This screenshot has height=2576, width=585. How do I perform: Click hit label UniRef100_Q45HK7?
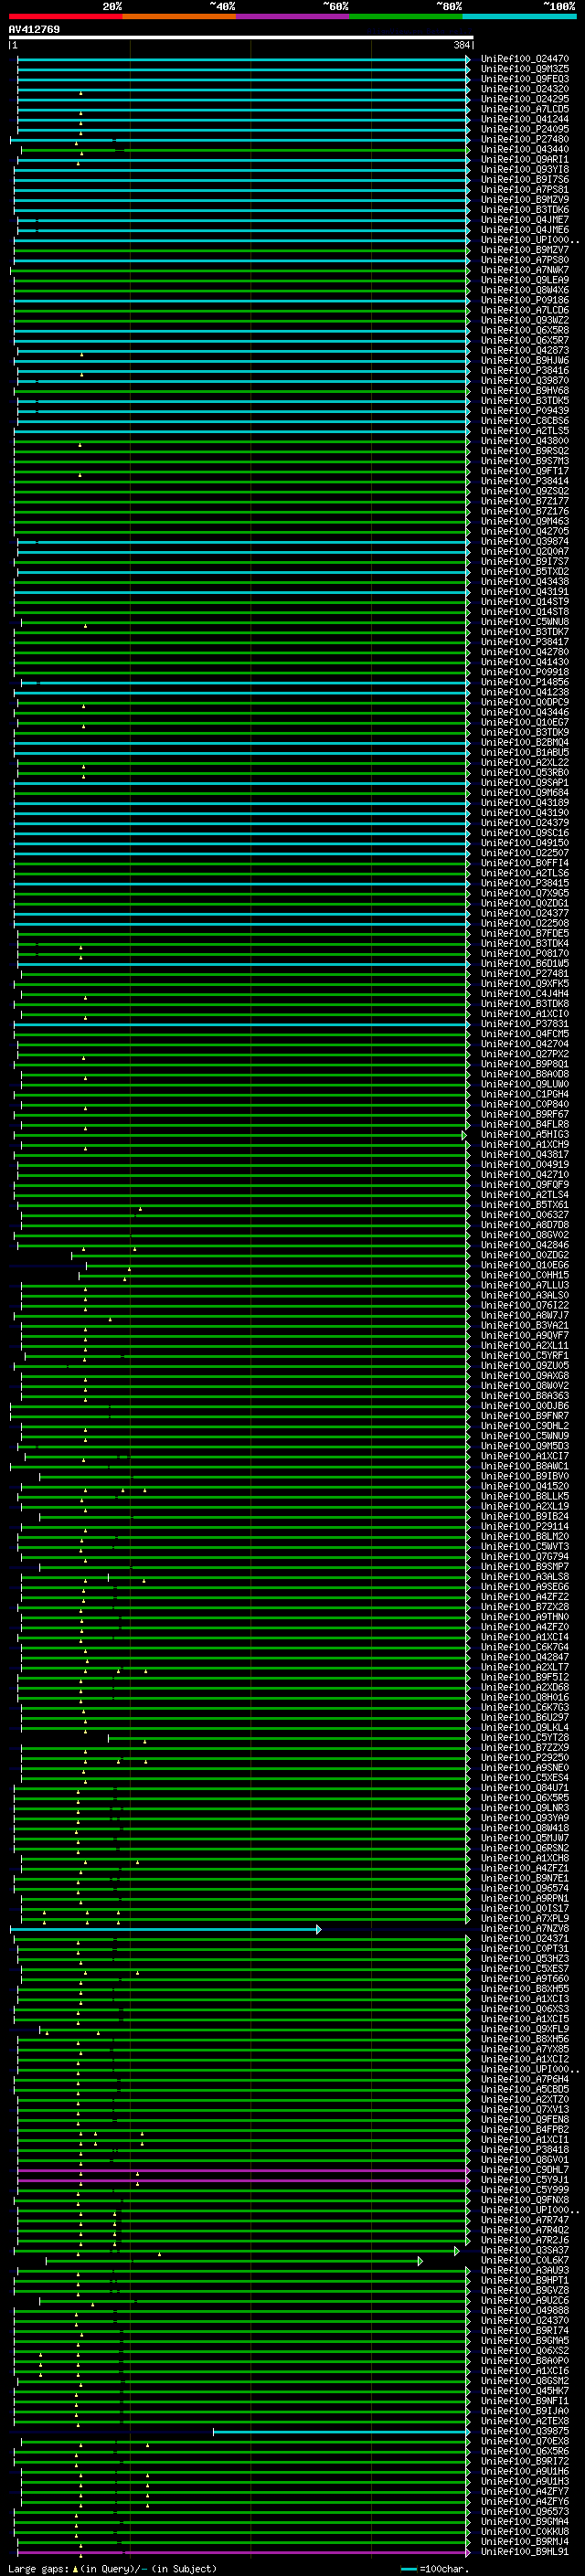[x=525, y=2391]
